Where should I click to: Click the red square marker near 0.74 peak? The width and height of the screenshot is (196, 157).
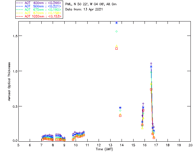(151, 90)
